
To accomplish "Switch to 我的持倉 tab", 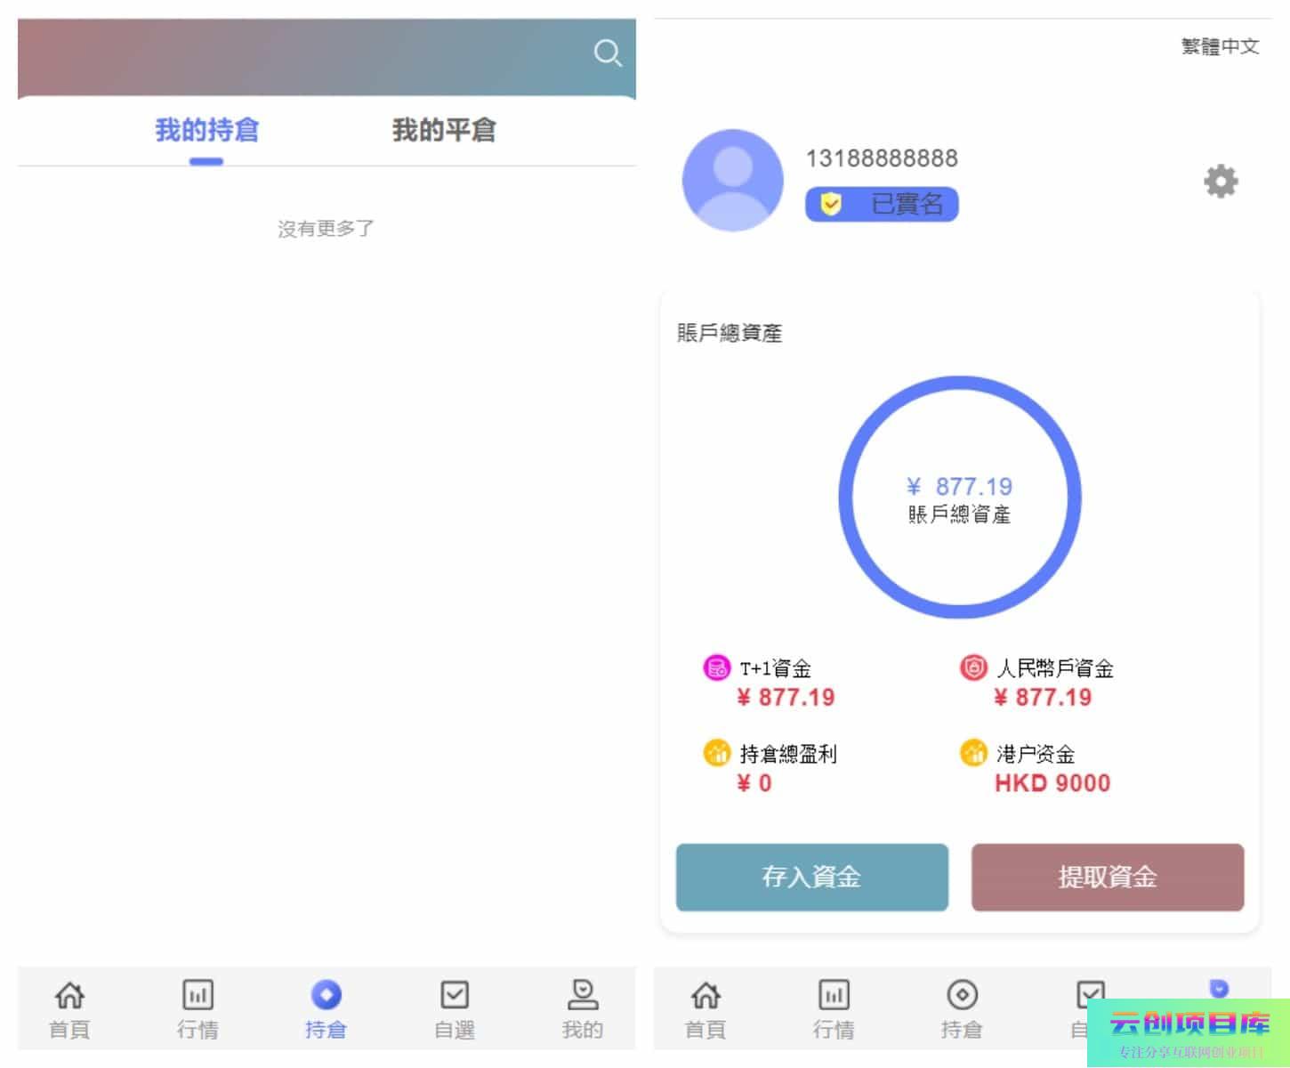I will coord(206,131).
